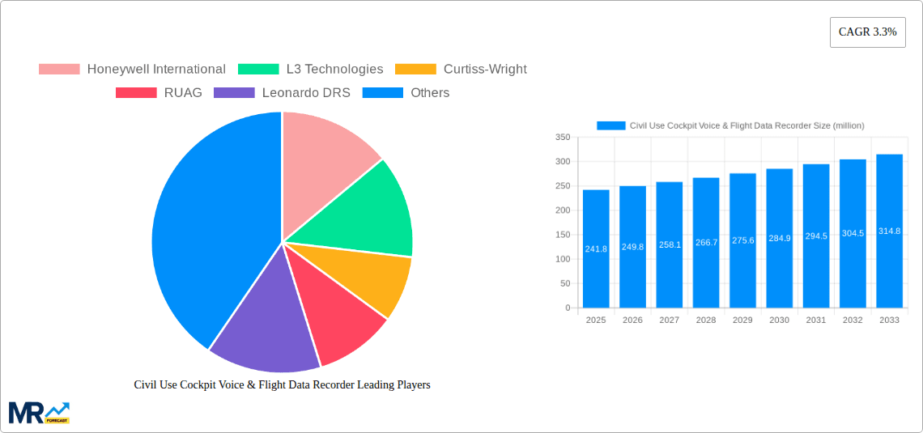
Task: Click the 2026 x-axis label
Action: 633,320
